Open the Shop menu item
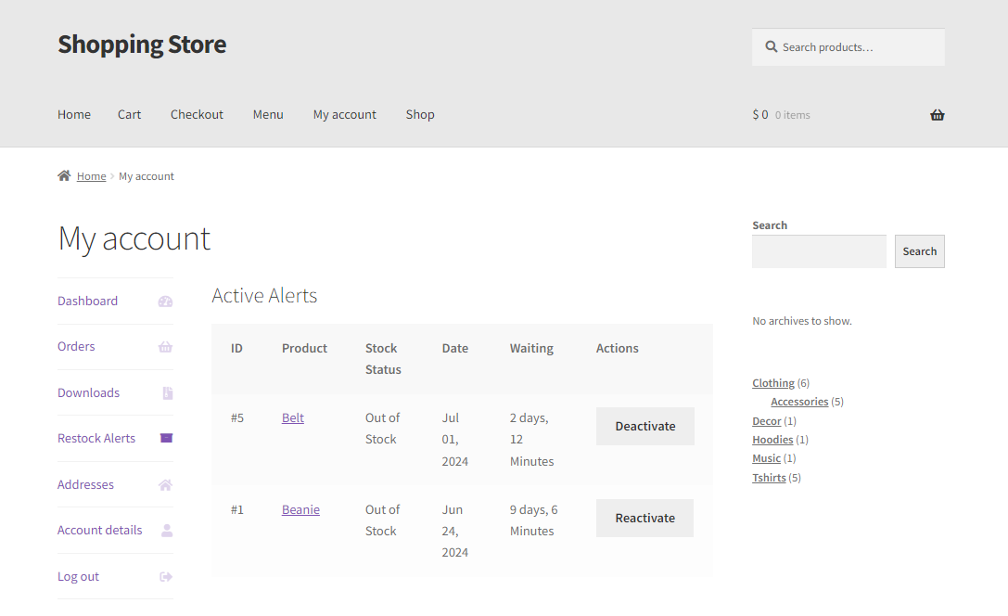The height and width of the screenshot is (616, 1008). [420, 114]
